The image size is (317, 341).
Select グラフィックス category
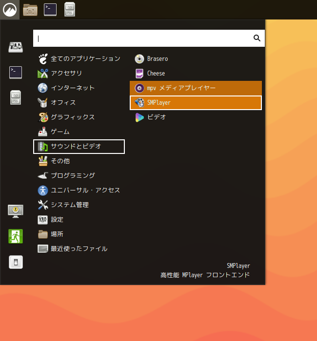pos(79,117)
